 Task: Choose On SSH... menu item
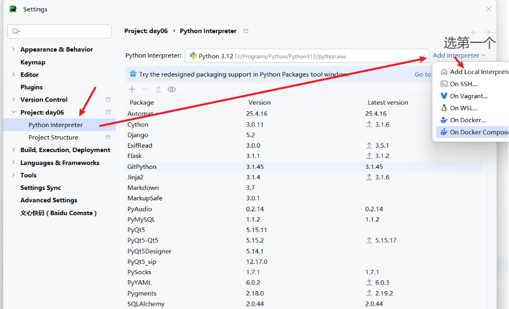click(473, 84)
